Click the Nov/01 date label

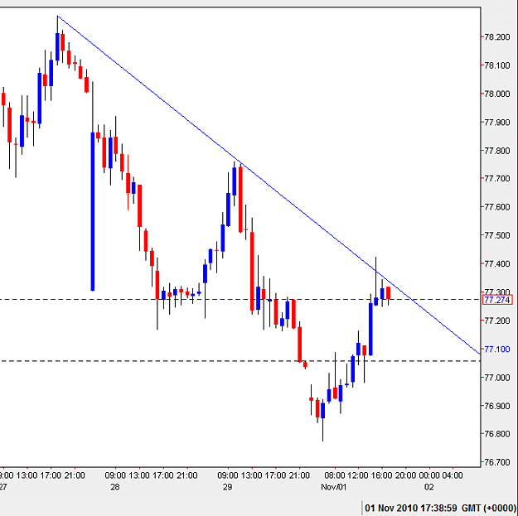334,487
